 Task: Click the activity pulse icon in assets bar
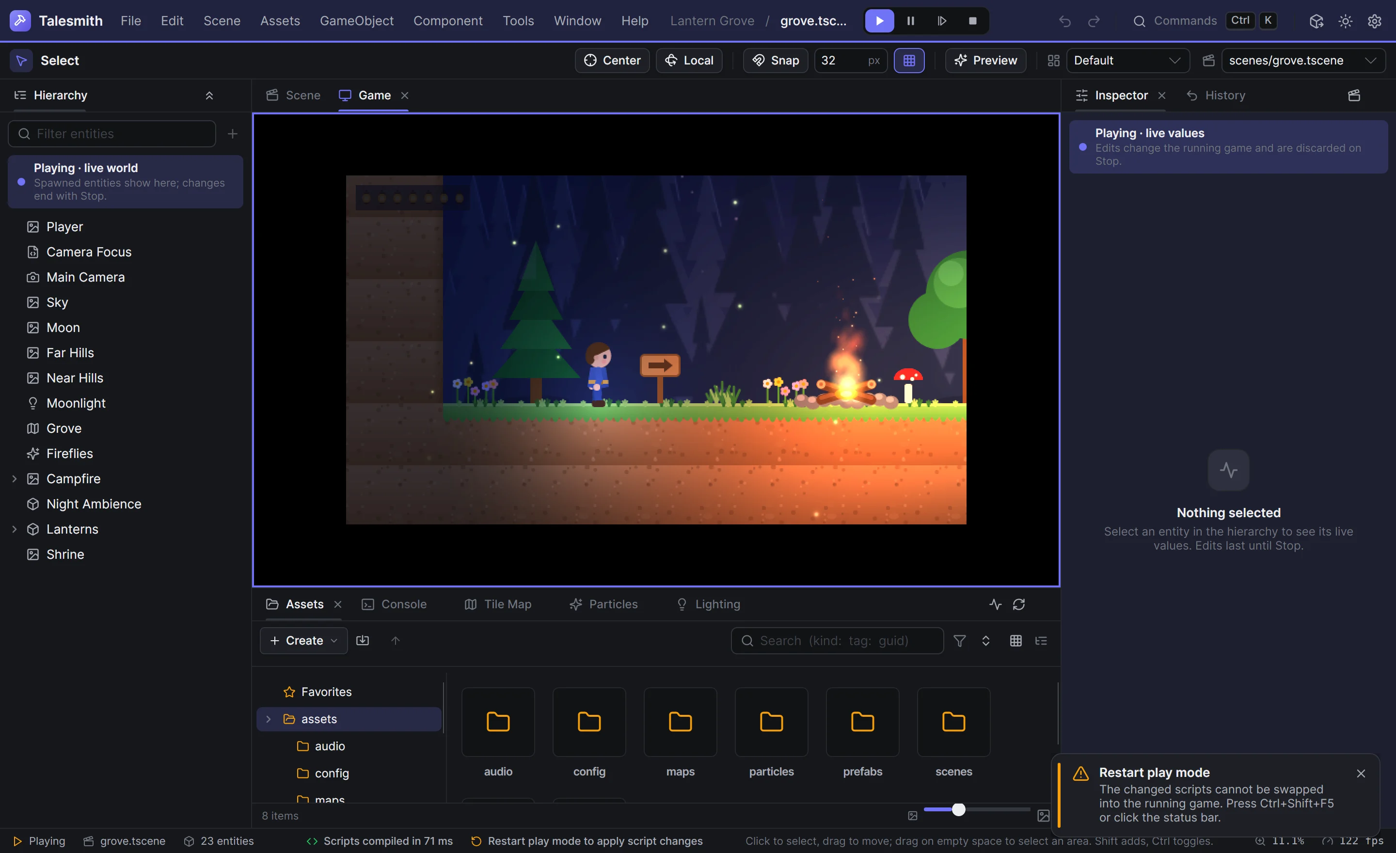[x=996, y=604]
